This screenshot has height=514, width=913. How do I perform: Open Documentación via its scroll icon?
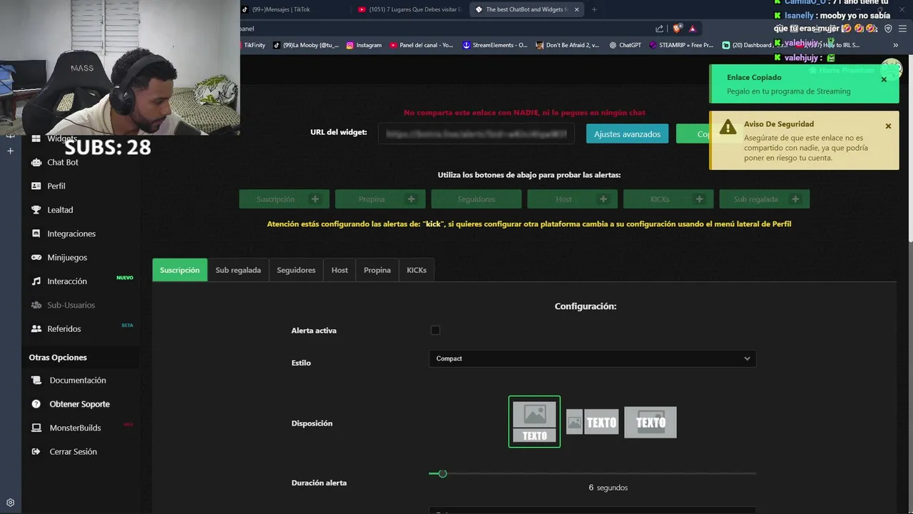(36, 381)
